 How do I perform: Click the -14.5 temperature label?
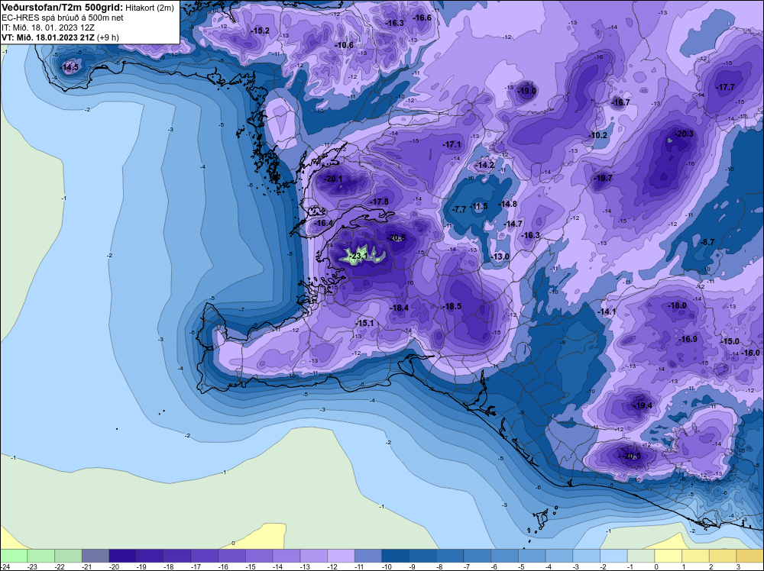(x=70, y=67)
